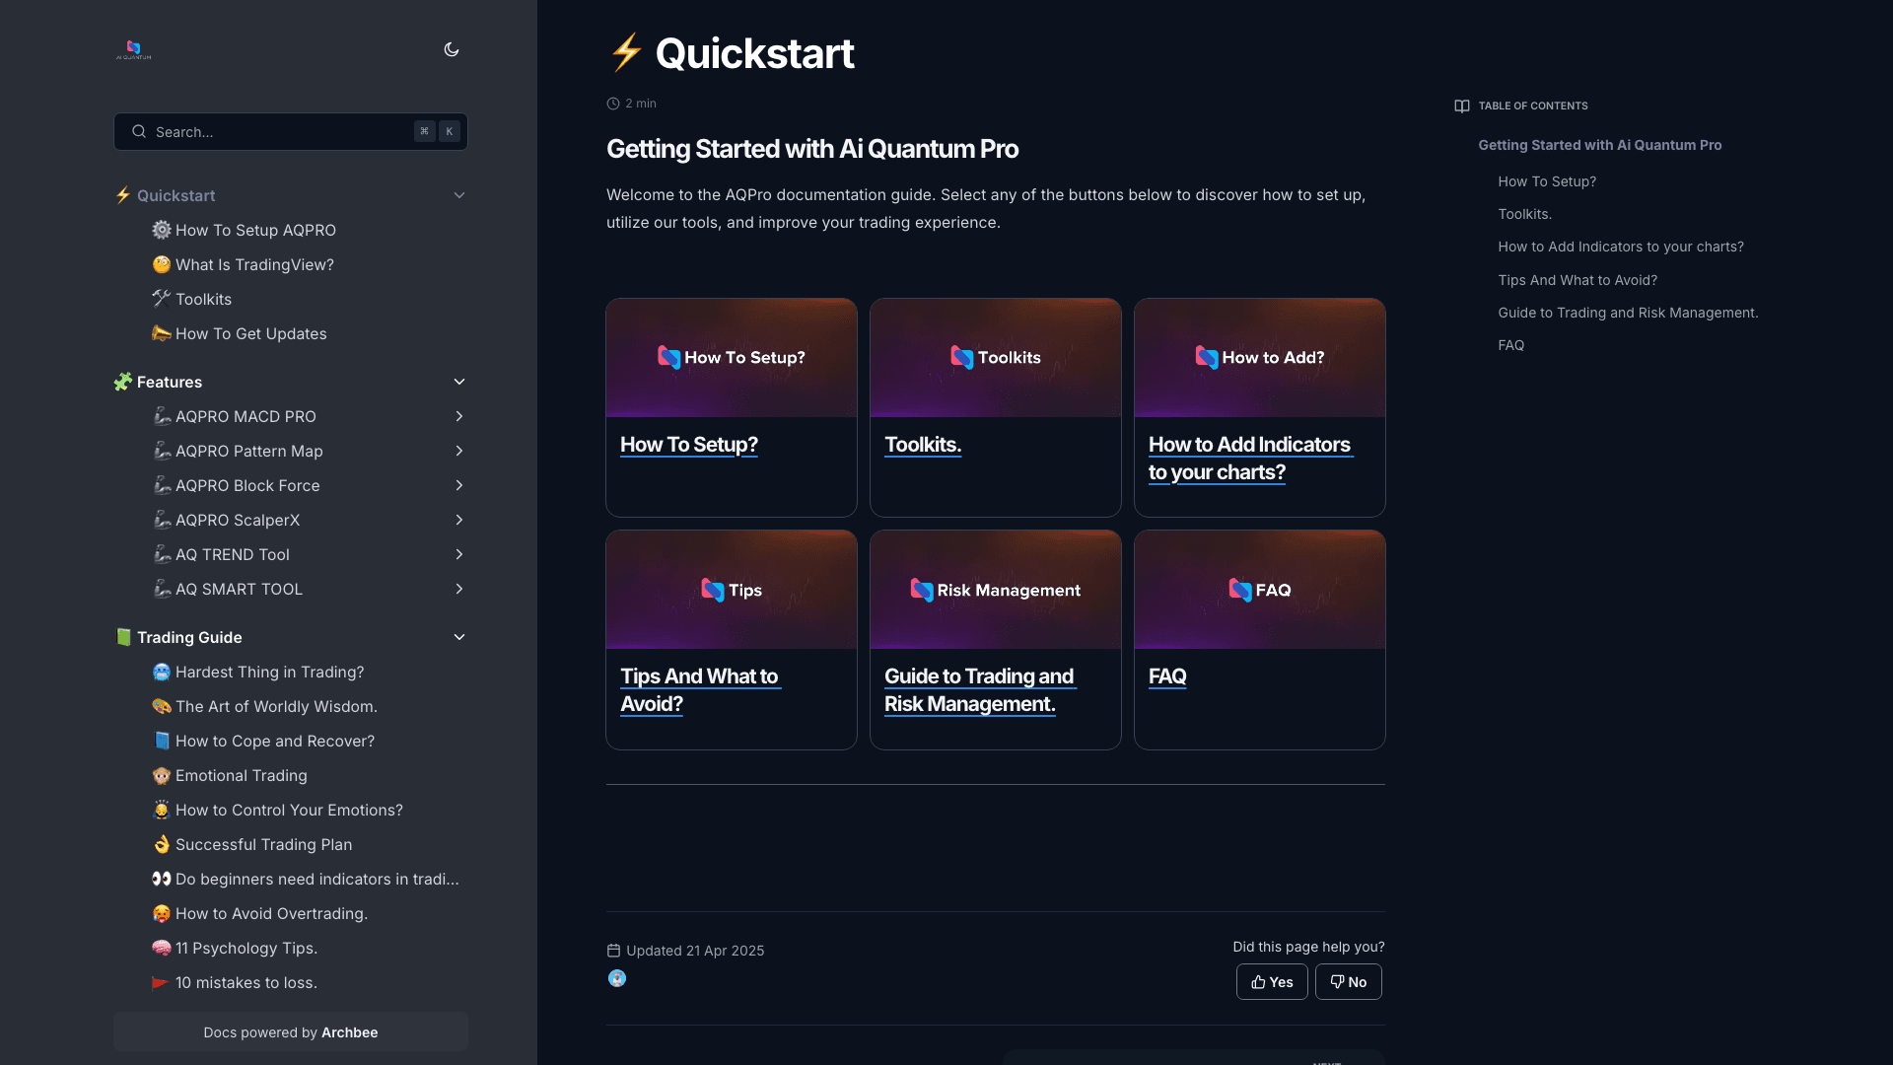Select the gear icon next to How To Setup AQPRO

coord(162,230)
